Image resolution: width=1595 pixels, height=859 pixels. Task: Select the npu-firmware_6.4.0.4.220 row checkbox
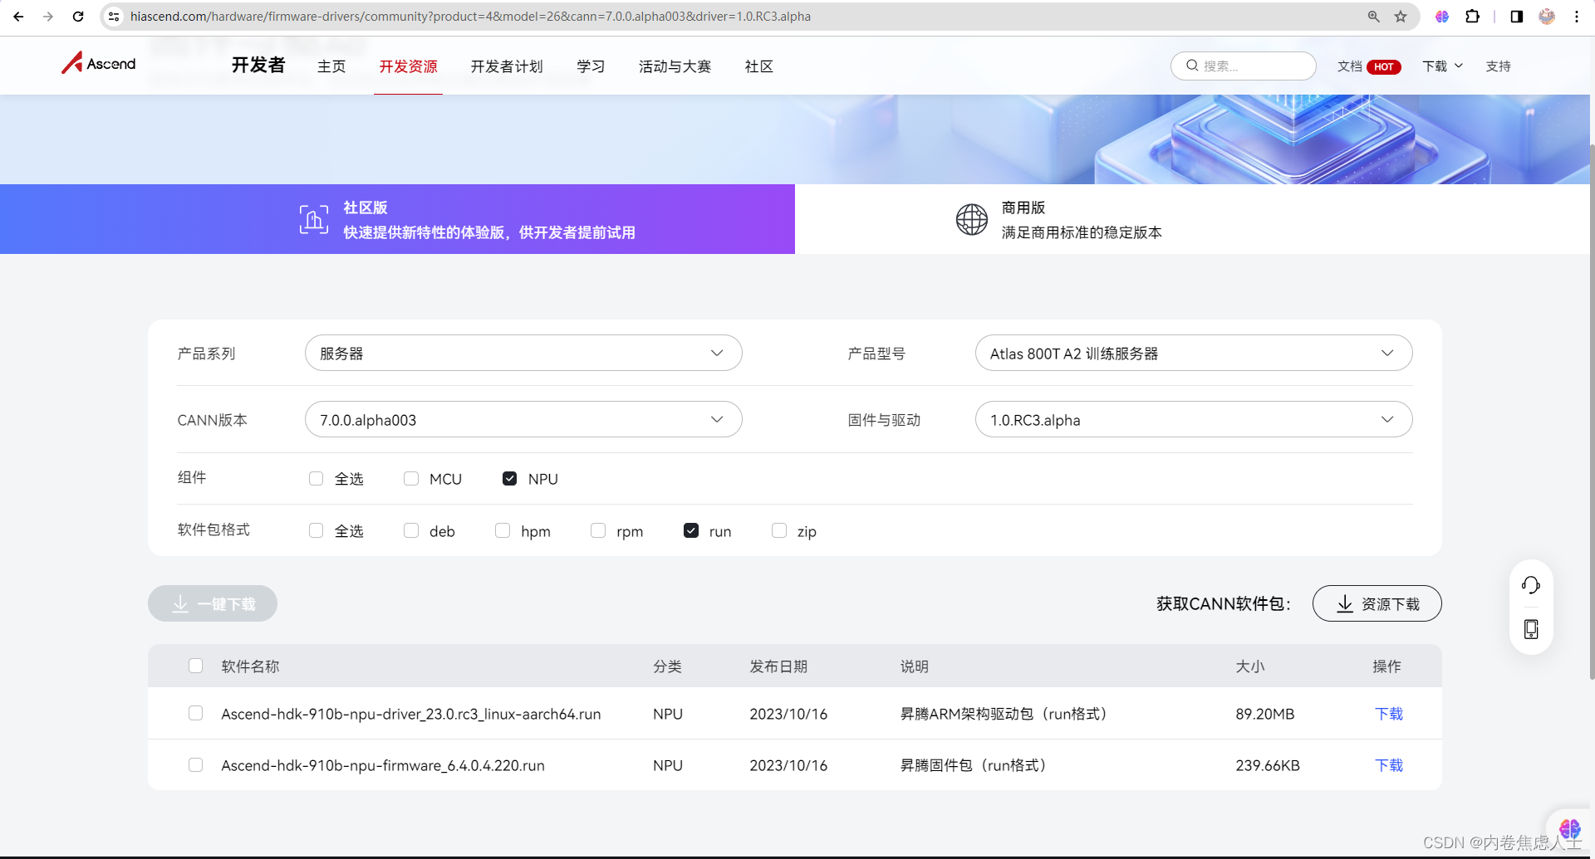[196, 764]
